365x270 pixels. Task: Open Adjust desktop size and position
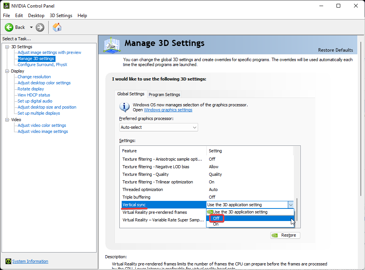(47, 107)
